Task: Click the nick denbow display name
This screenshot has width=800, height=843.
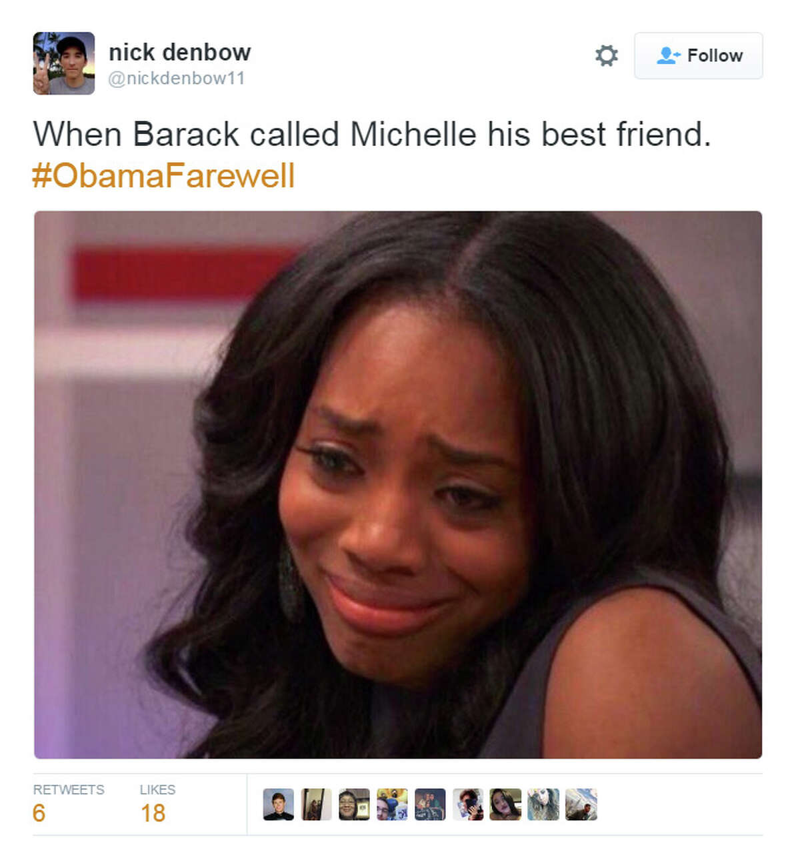Action: (x=180, y=52)
